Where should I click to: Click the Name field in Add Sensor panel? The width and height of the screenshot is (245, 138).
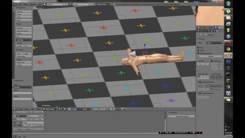point(22,93)
